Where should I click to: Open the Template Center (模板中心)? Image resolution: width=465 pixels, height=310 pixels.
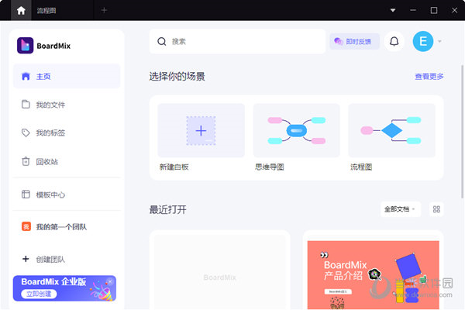[50, 195]
